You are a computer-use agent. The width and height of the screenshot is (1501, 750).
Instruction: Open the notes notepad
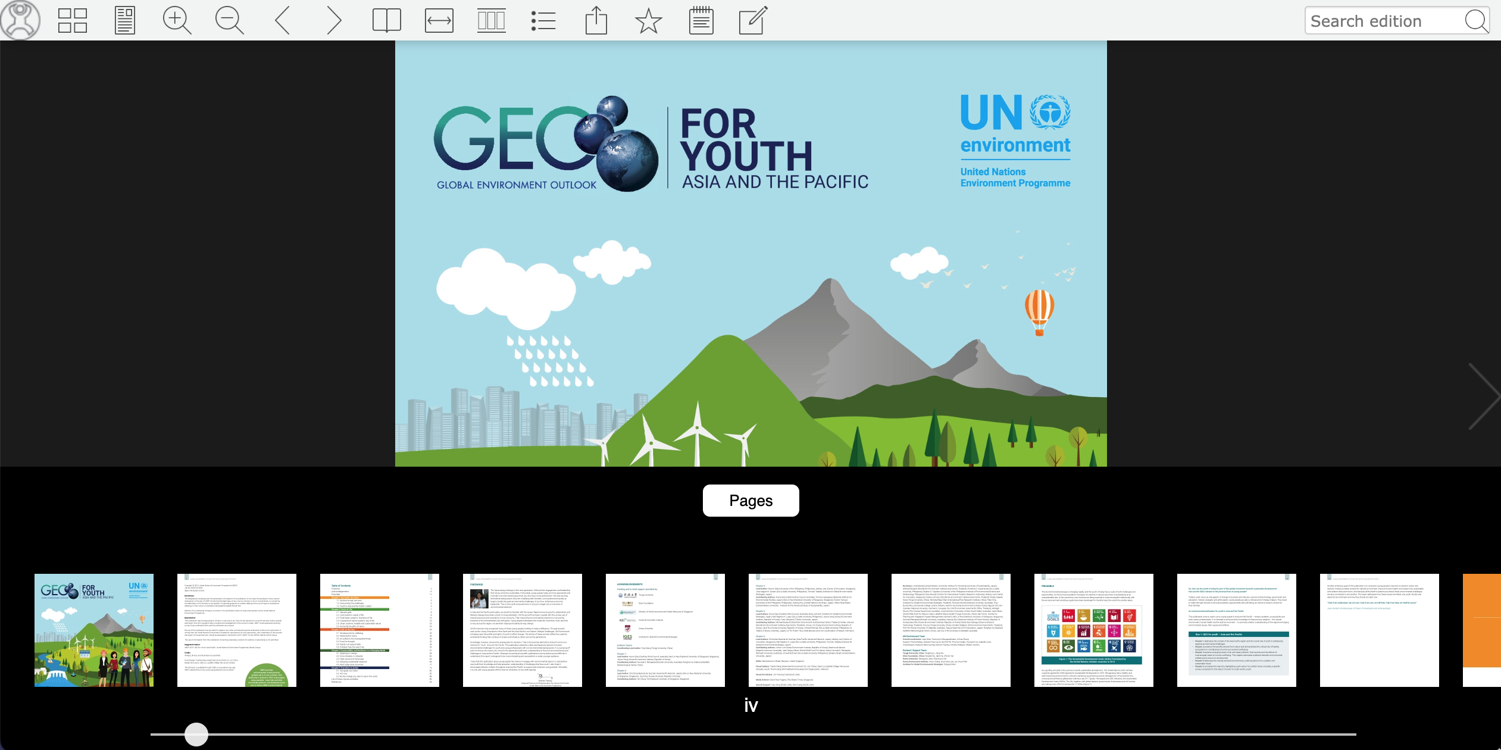point(701,20)
